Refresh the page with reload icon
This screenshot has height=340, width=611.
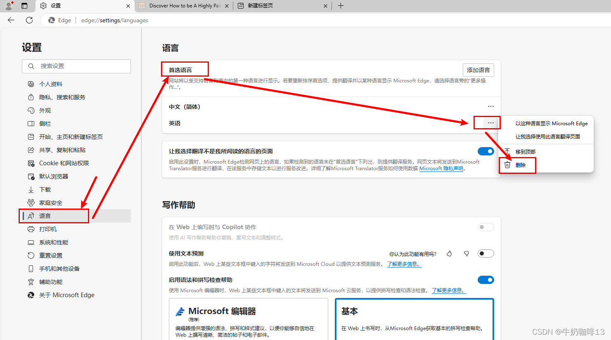tap(29, 20)
